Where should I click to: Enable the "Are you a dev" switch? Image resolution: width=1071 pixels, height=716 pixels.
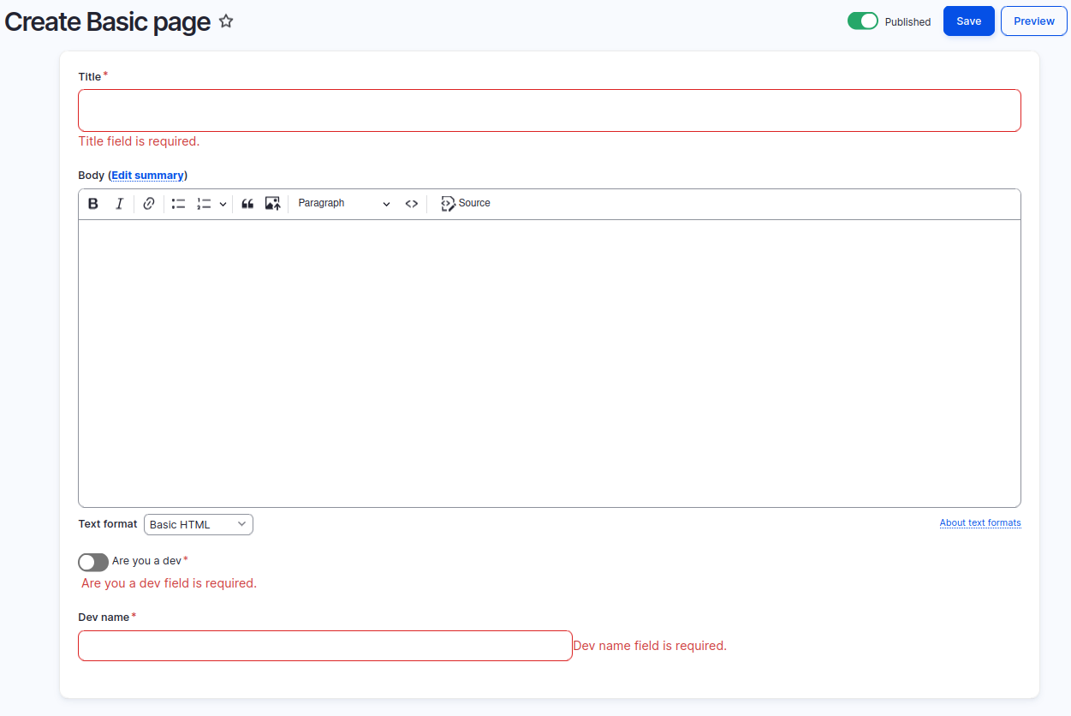(x=93, y=562)
